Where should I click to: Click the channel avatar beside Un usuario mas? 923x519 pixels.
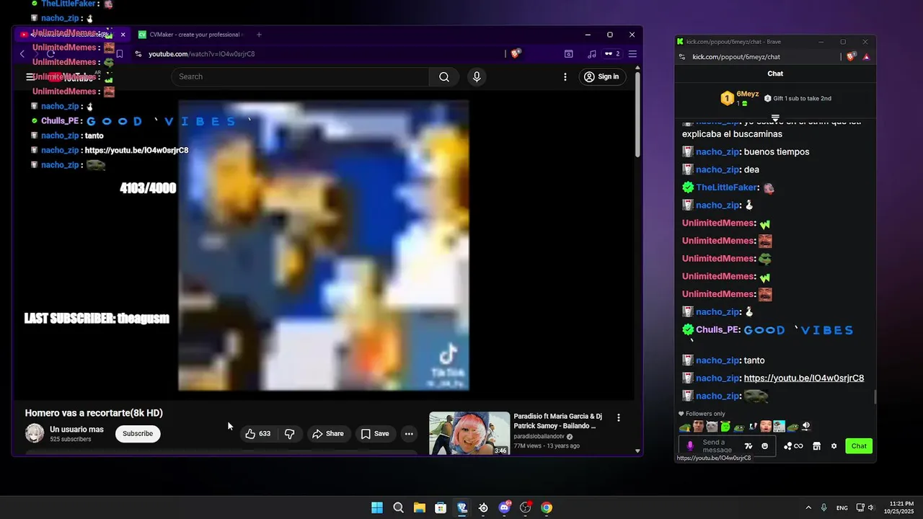click(x=35, y=433)
